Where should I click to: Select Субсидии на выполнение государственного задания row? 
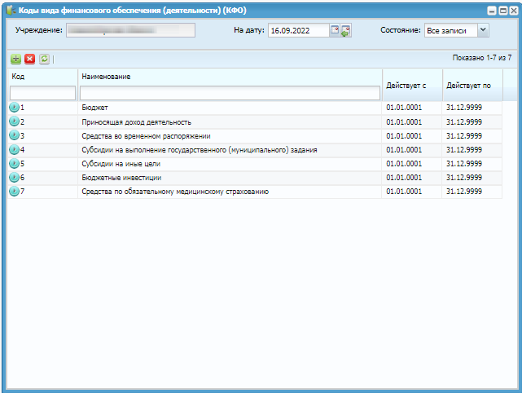coord(200,150)
